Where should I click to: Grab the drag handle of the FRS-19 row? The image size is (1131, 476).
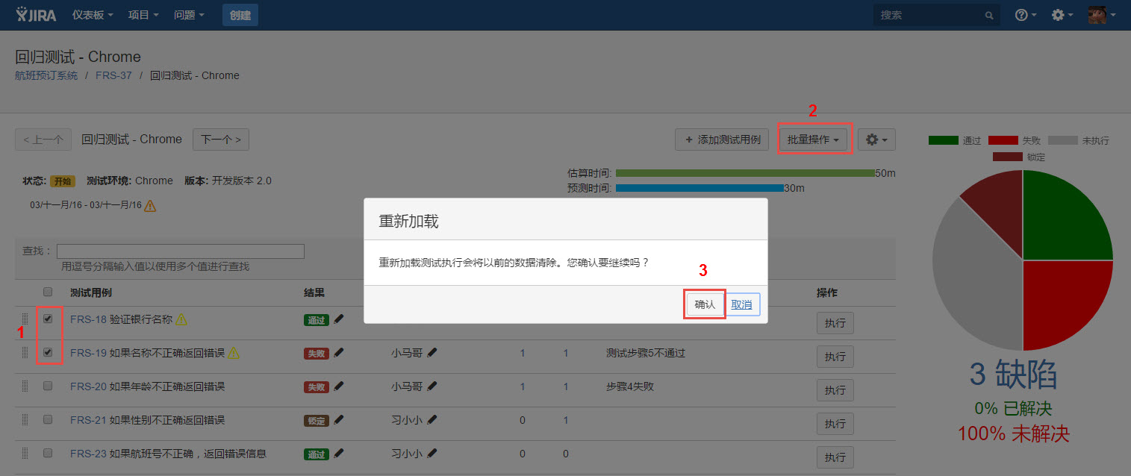(25, 353)
